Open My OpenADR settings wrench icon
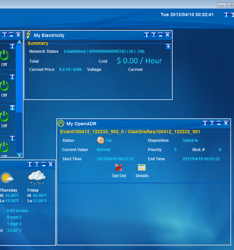The height and width of the screenshot is (250, 234). tap(205, 123)
